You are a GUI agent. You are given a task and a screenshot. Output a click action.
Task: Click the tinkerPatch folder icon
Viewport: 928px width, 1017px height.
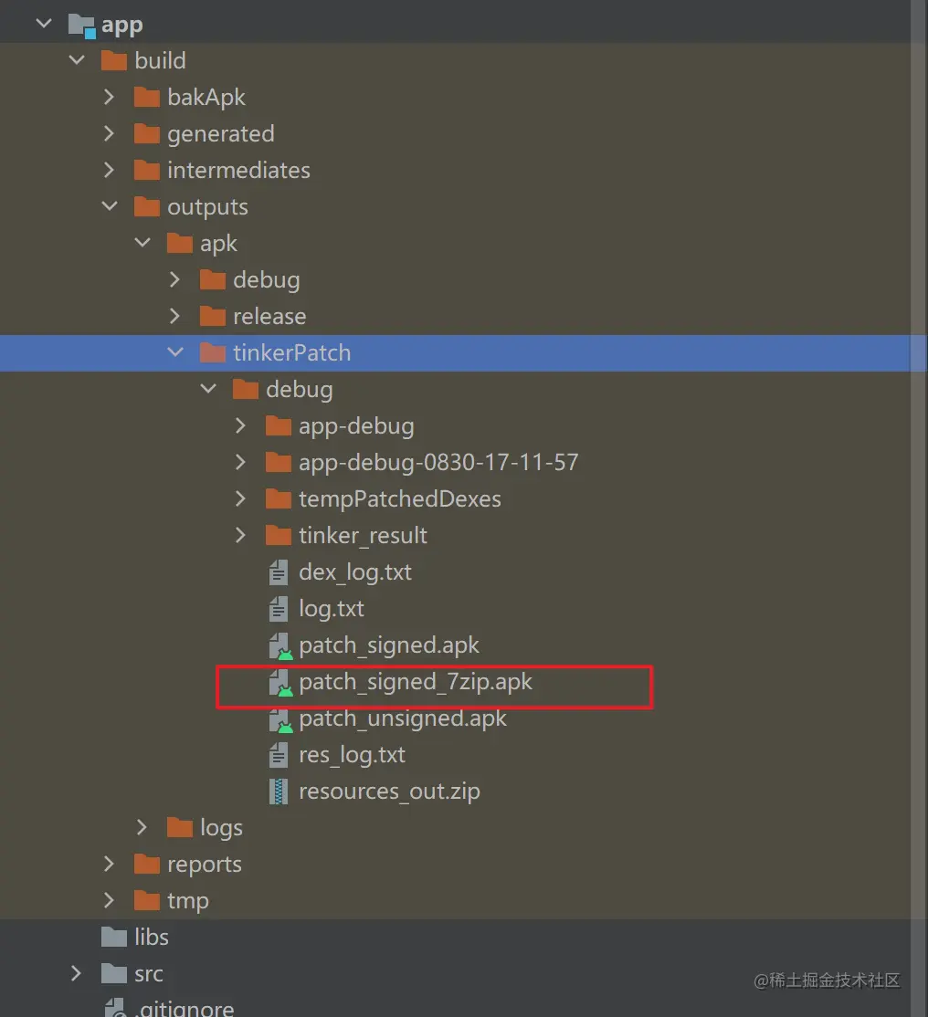click(x=213, y=352)
